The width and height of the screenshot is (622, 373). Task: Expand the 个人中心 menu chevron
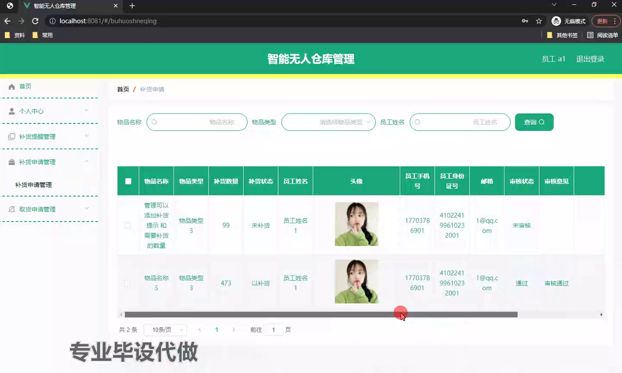[86, 111]
